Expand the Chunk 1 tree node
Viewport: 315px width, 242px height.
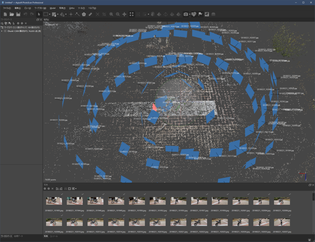coord(2,31)
